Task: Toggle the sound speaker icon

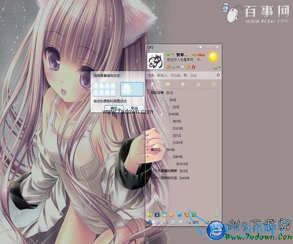Action: coord(166,222)
